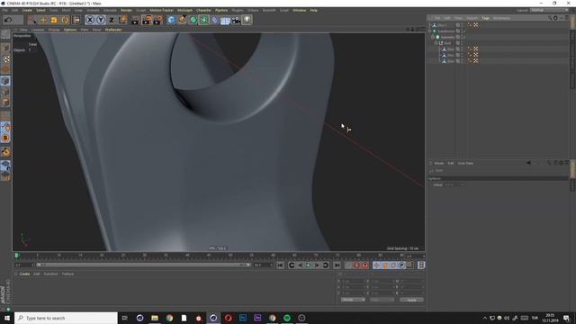Image resolution: width=576 pixels, height=324 pixels.
Task: Click the Record Active Objects button
Action: tap(348, 265)
